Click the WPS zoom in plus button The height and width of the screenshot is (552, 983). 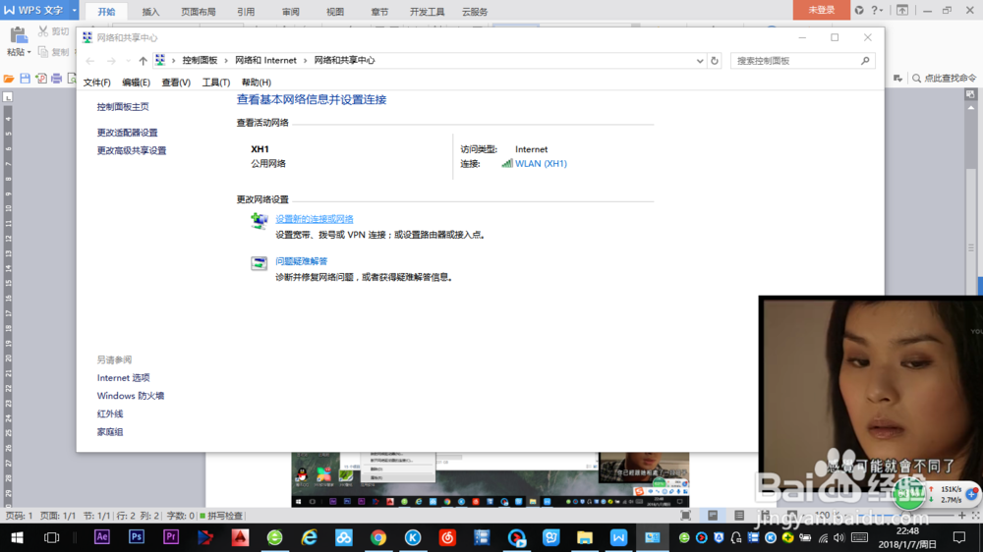coord(962,515)
